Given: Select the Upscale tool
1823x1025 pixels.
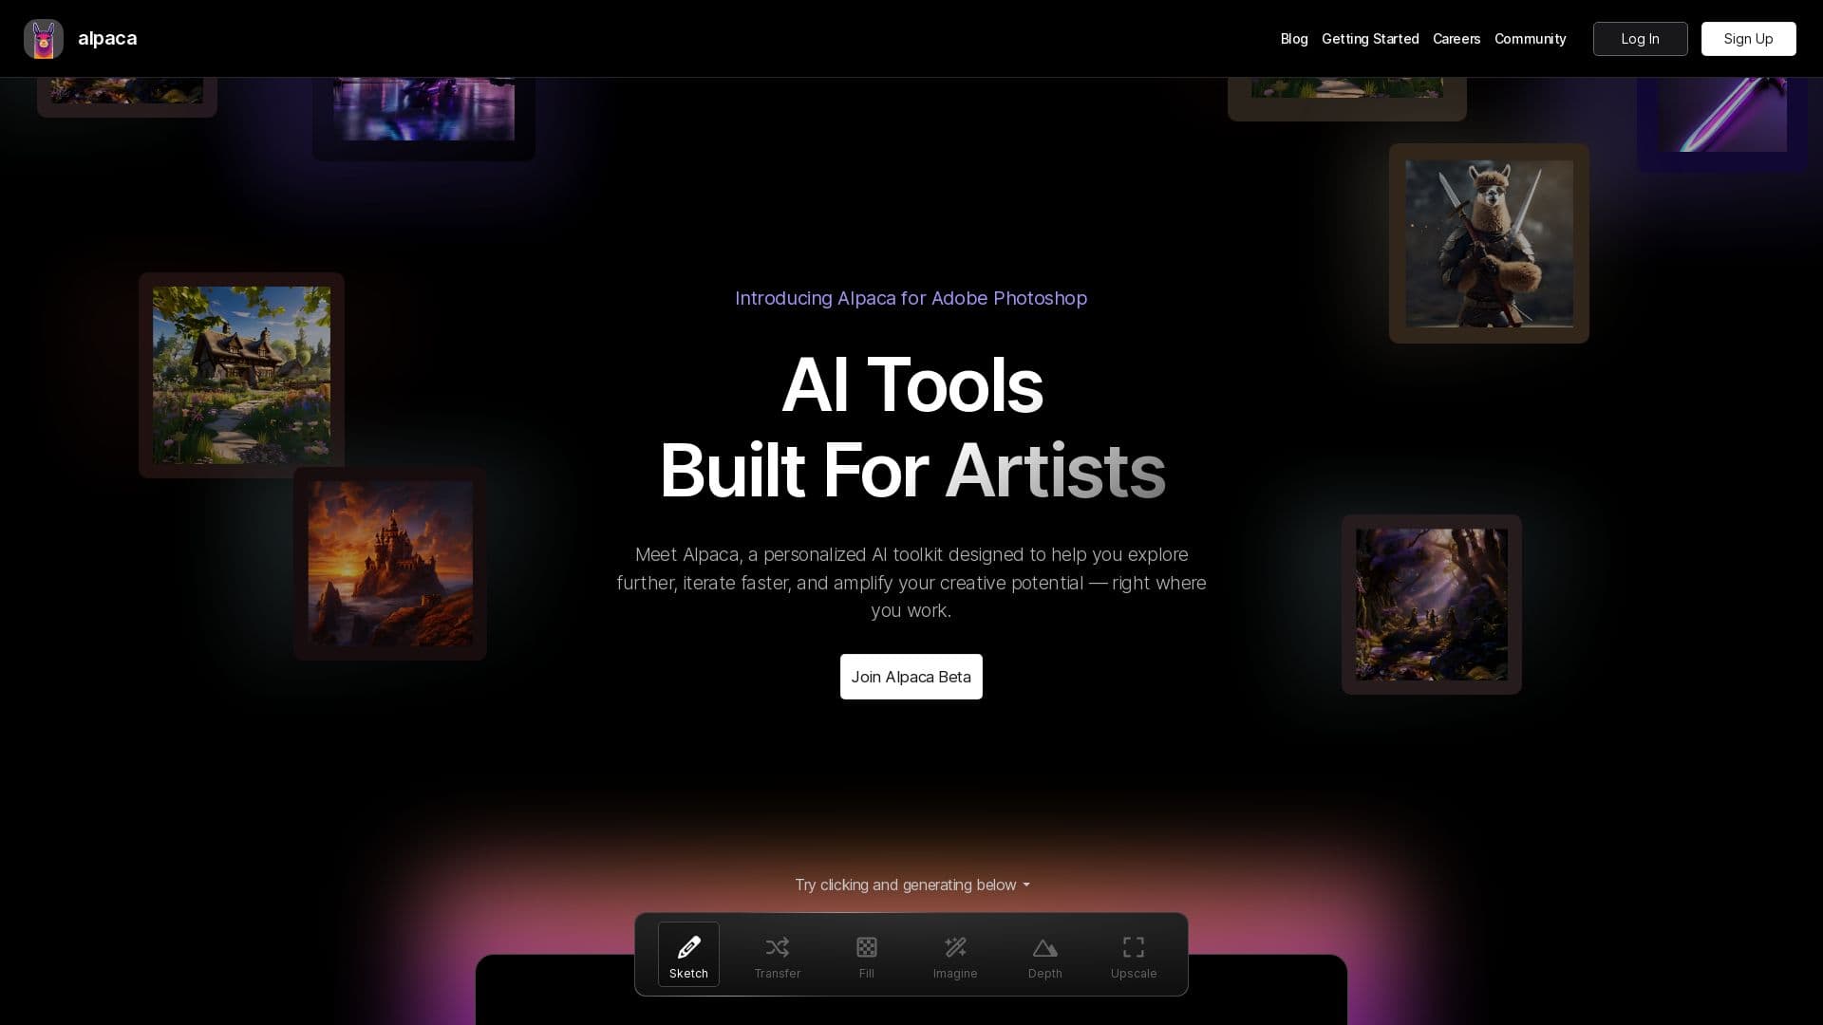Looking at the screenshot, I should (1133, 955).
